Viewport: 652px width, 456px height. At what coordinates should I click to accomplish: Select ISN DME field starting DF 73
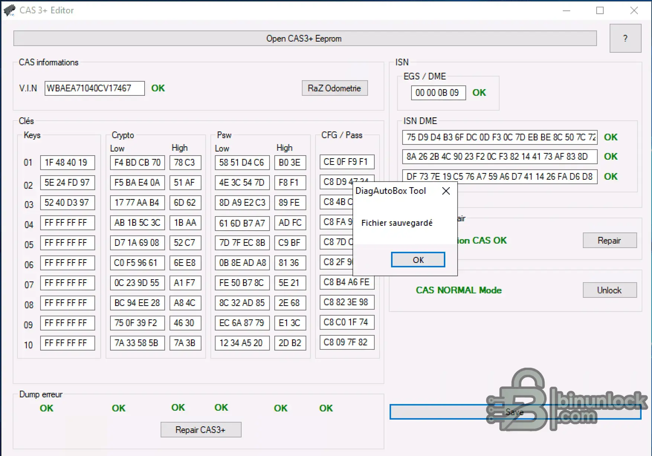(500, 176)
